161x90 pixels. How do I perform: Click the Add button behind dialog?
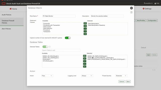tap(148, 55)
